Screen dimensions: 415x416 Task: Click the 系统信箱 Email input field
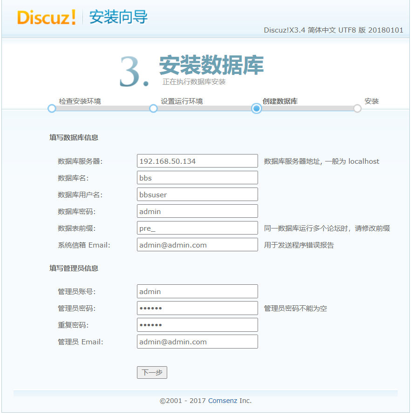pyautogui.click(x=197, y=244)
